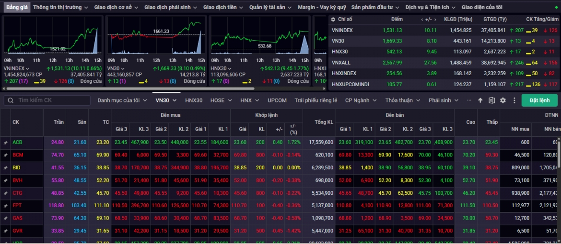The height and width of the screenshot is (244, 561).
Task: Switch to the HNX30 tab
Action: [x=194, y=100]
